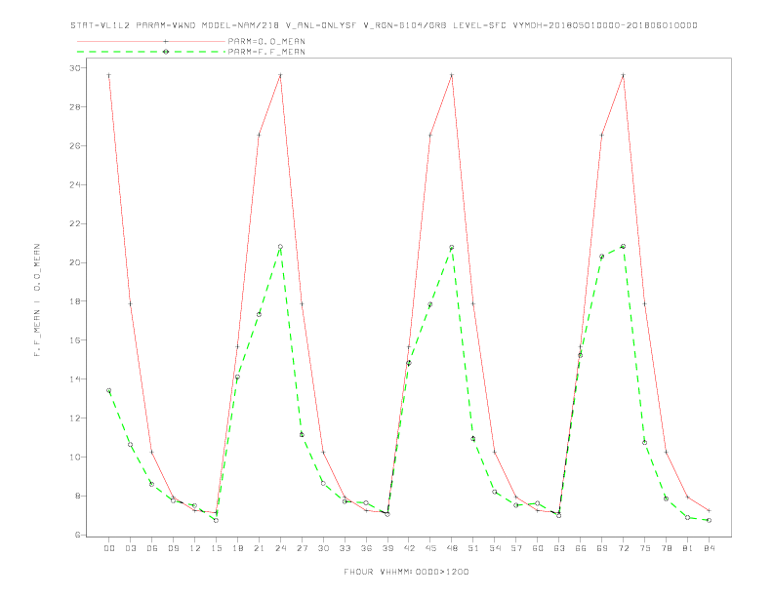Click the y-axis tick label 16
Viewport: 773px width, 597px height.
pyautogui.click(x=75, y=340)
